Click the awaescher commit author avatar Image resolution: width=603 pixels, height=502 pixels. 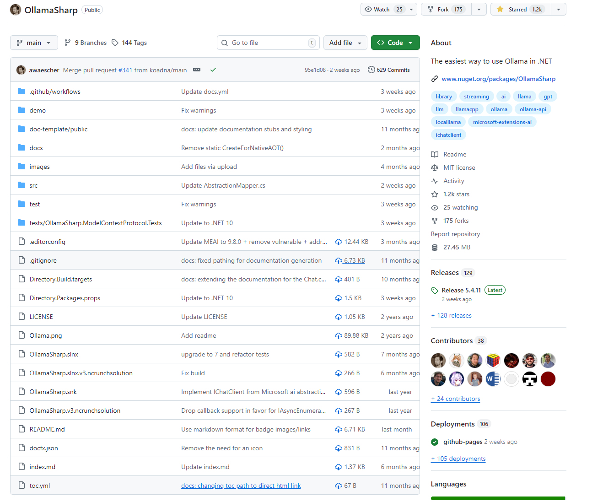point(21,70)
